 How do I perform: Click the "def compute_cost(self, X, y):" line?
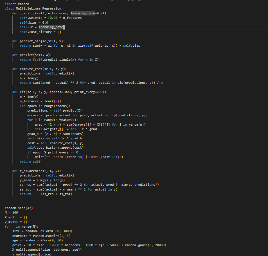coord(39,69)
